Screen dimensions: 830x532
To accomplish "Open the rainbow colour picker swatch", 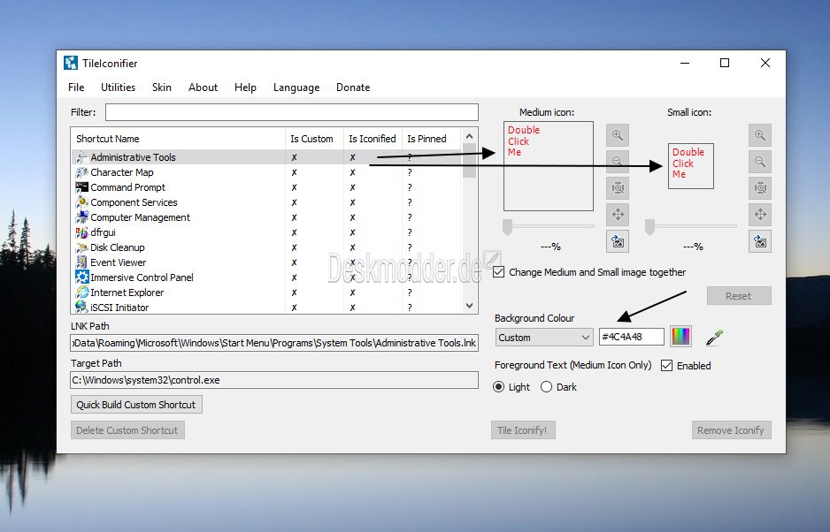I will pyautogui.click(x=680, y=337).
